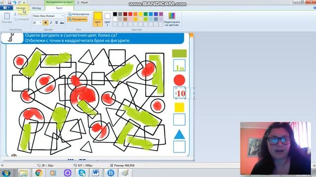
Task: Pick the white color swatch in second row
Action: [x=115, y=19]
